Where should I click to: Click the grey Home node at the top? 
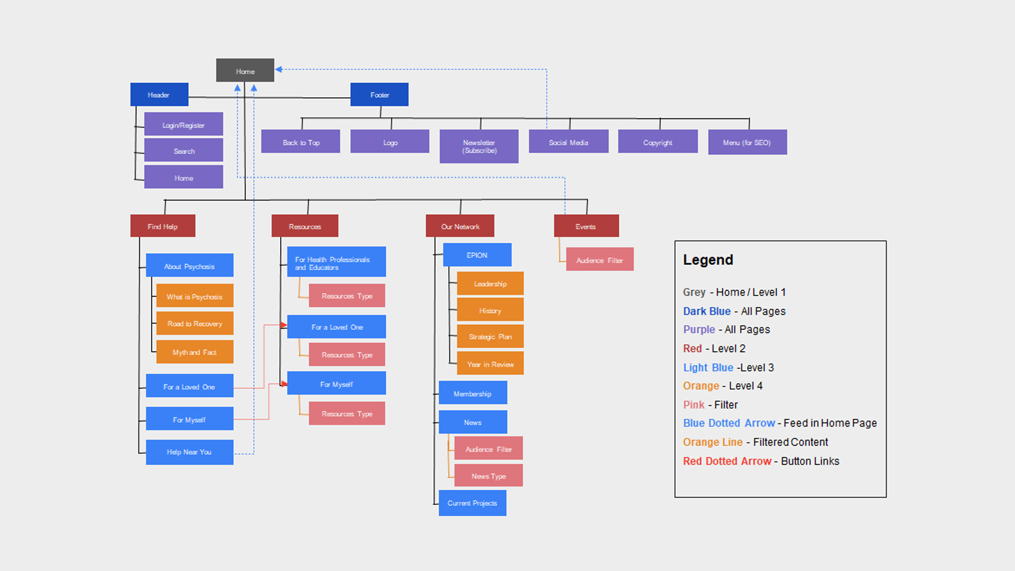[245, 70]
